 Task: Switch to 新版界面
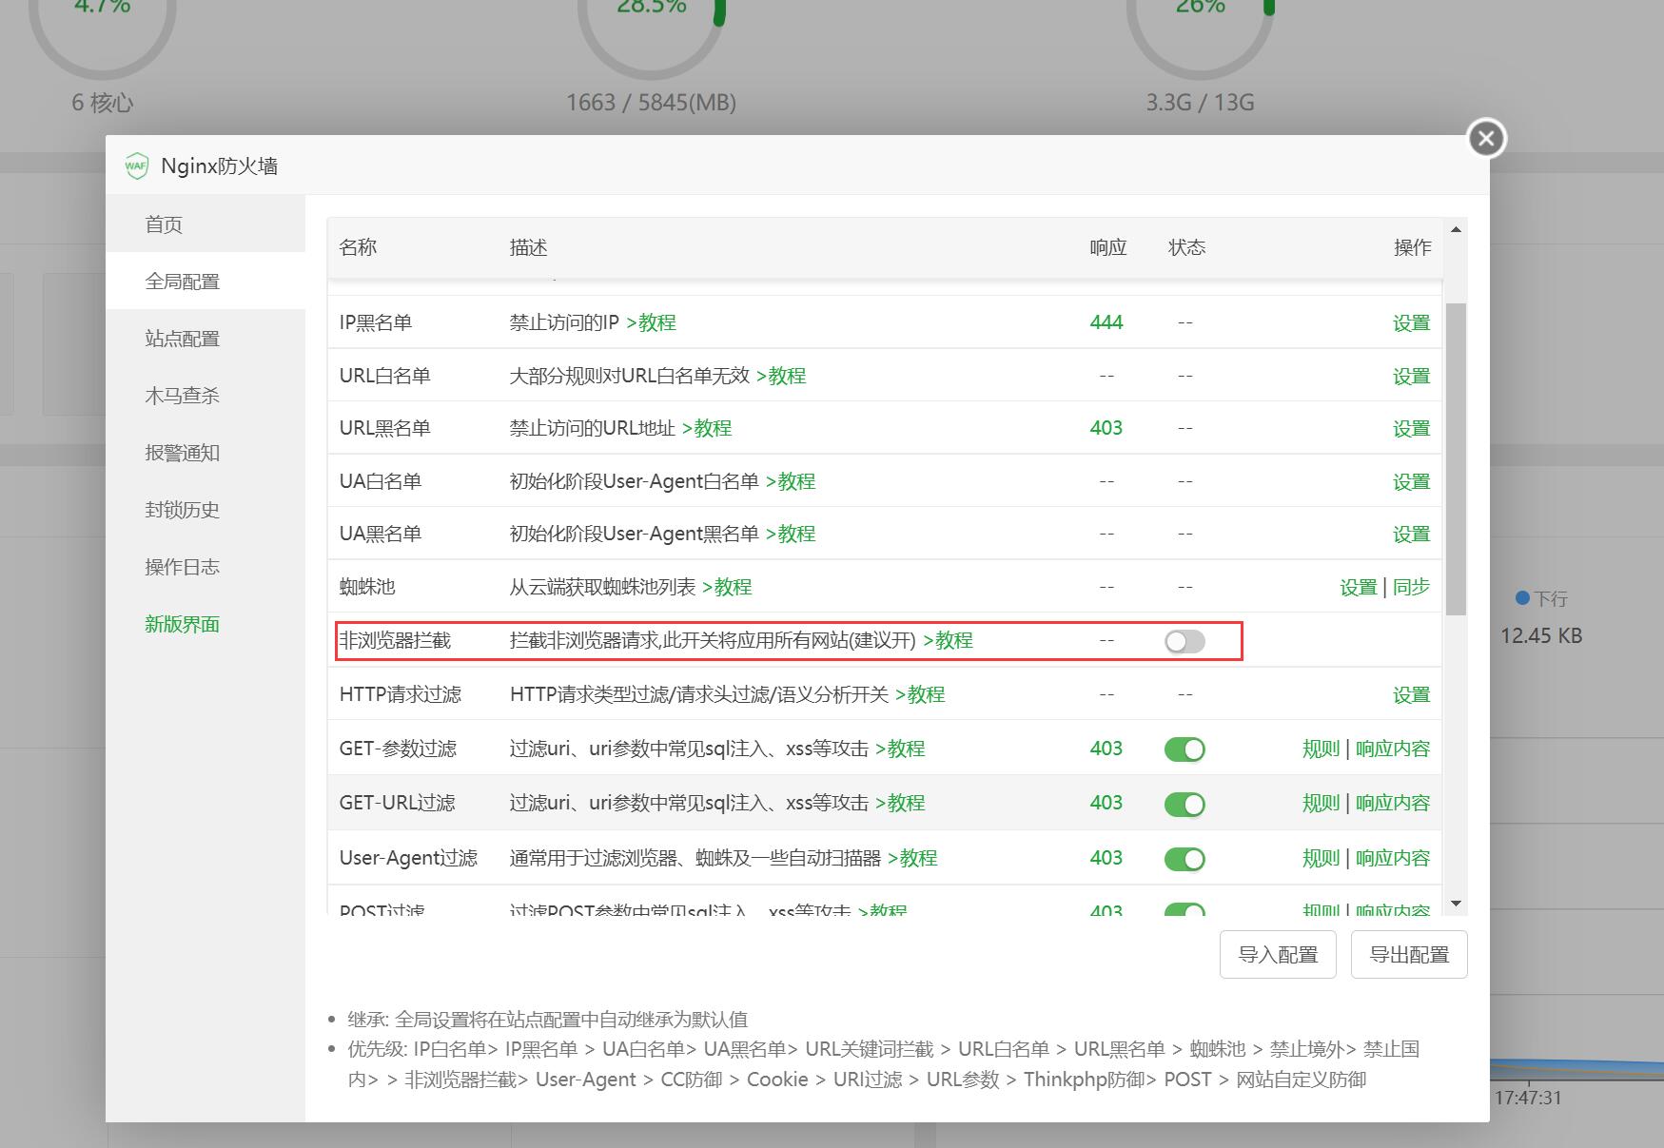pos(206,624)
